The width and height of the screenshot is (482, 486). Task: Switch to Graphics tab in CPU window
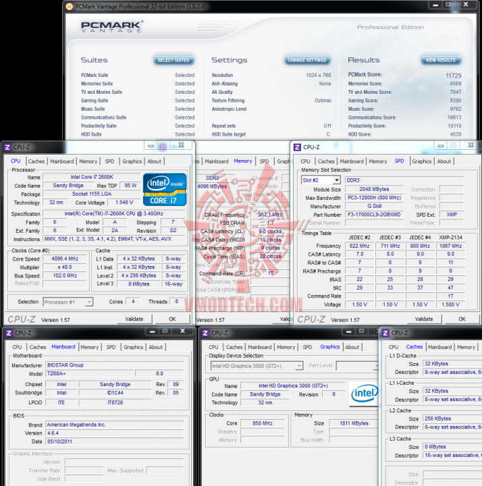click(132, 161)
